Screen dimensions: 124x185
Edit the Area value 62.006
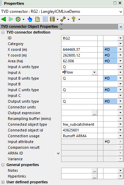click(x=79, y=61)
